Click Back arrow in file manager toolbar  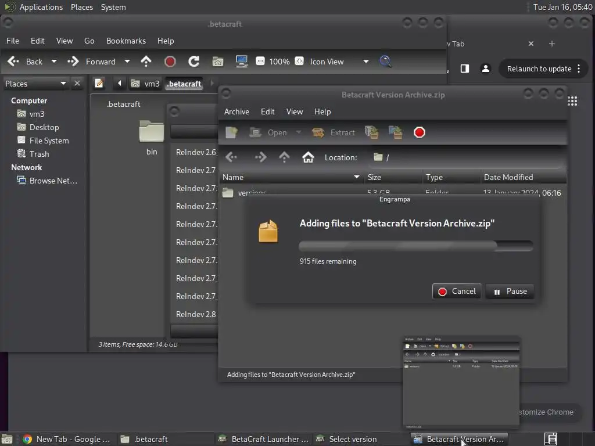13,62
